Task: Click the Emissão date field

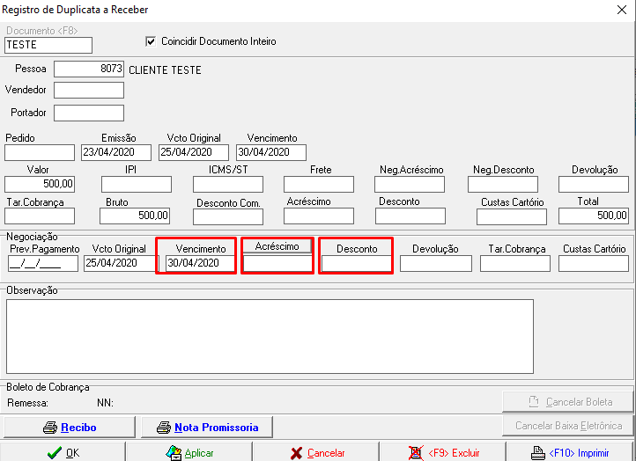Action: pos(117,152)
